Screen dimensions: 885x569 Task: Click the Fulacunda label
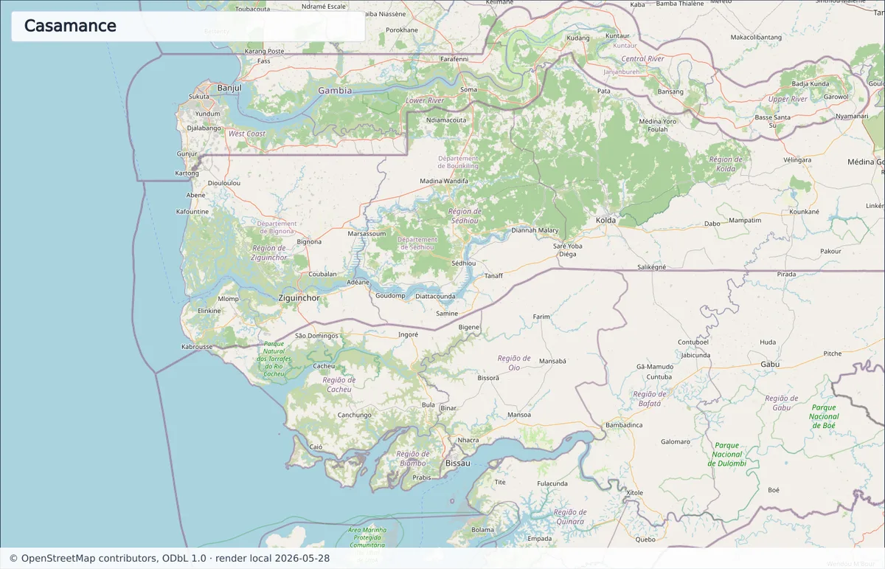tap(553, 483)
